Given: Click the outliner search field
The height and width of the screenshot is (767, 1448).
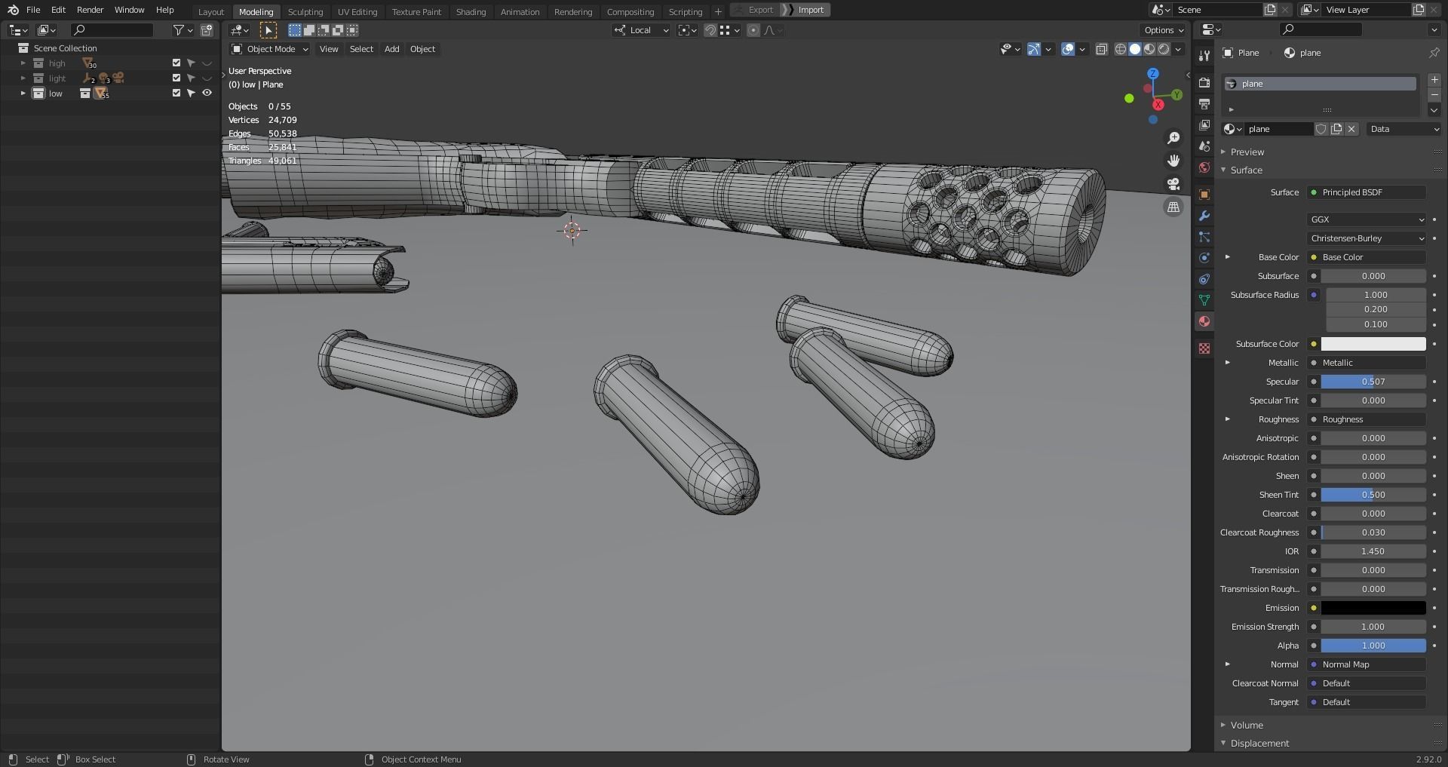Looking at the screenshot, I should [x=112, y=30].
